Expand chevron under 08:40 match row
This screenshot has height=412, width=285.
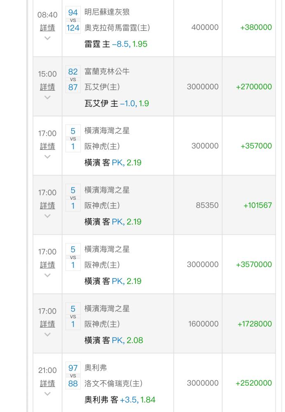[47, 38]
